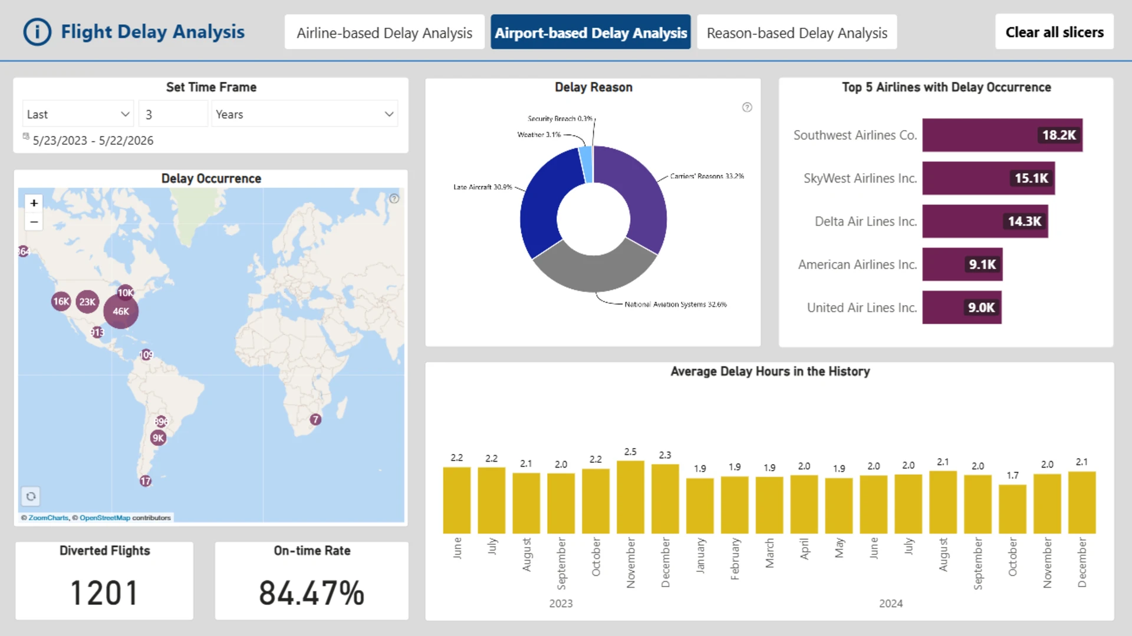The image size is (1132, 636).
Task: Switch to Airline-based Delay Analysis tab
Action: pos(384,32)
